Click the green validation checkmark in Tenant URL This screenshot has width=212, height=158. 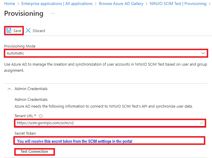[x=202, y=123]
